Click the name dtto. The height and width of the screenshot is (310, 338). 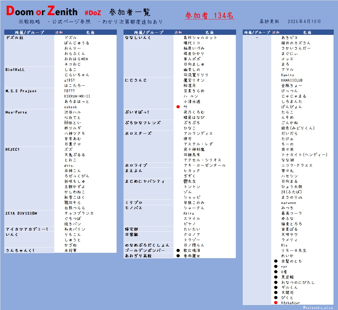(x=69, y=165)
